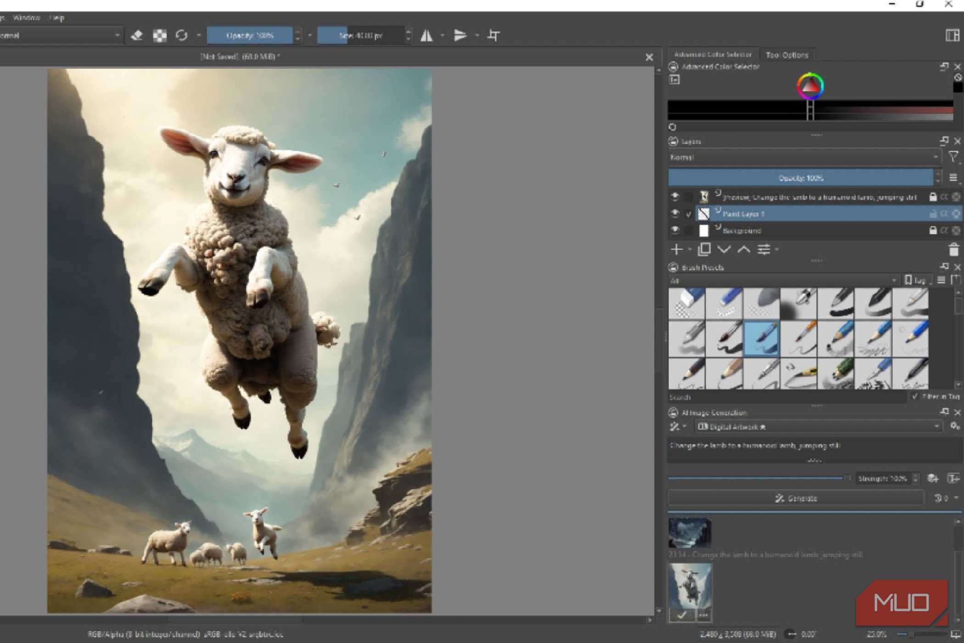Open layers panel view options menu icon
The image size is (964, 643).
953,178
